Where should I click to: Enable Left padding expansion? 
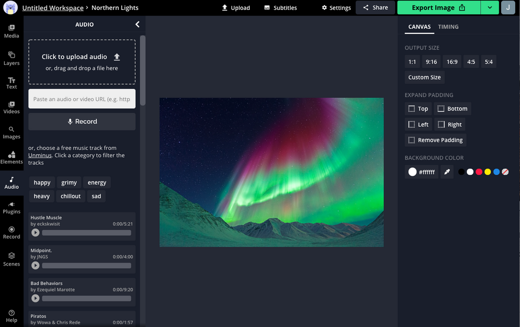pyautogui.click(x=418, y=124)
